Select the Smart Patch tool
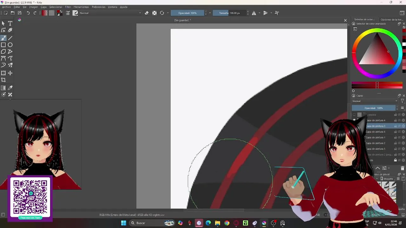The image size is (406, 228). [10, 95]
